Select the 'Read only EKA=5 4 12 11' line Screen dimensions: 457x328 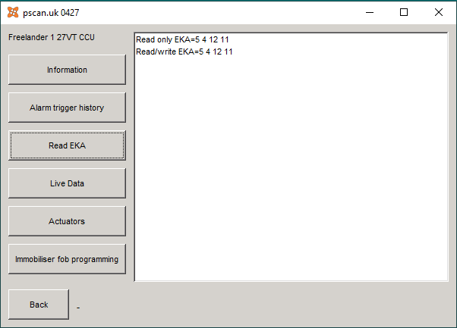point(182,39)
